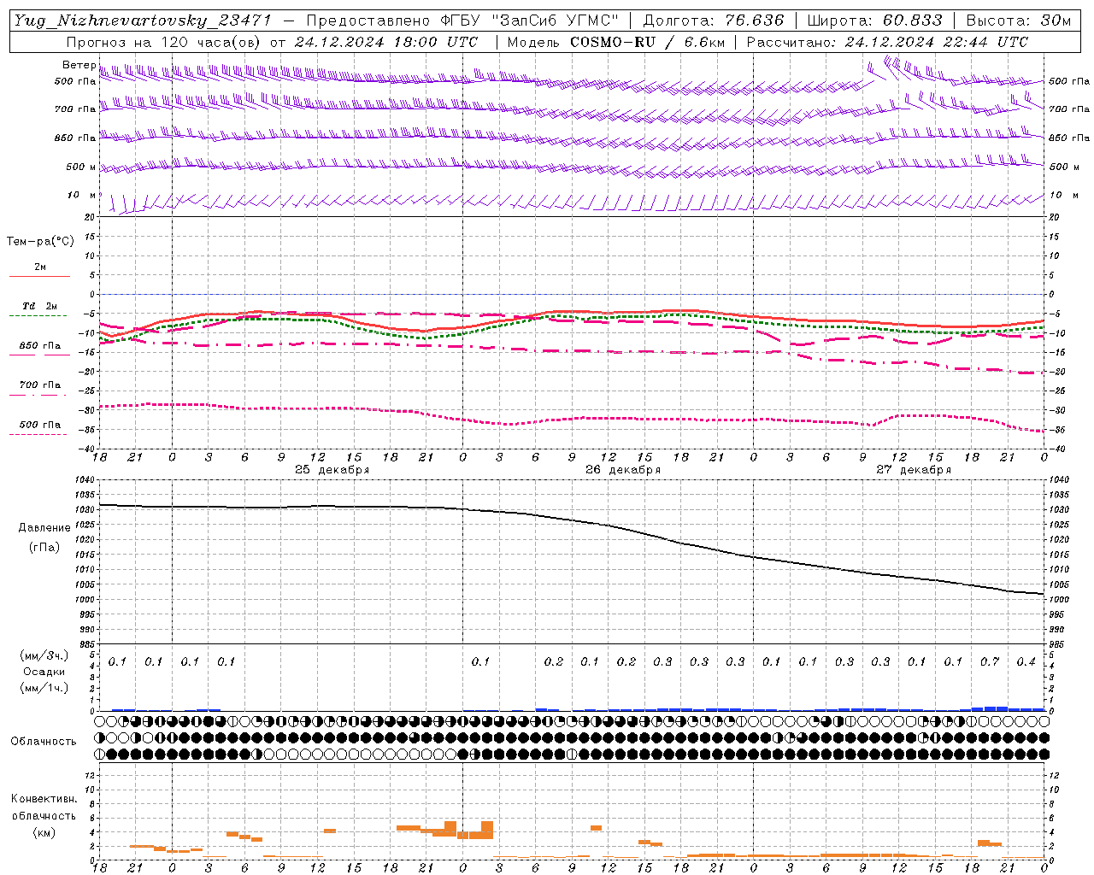Click the 'Прогноз на 120 часа(ов)' text
1094x875 pixels.
coord(165,42)
